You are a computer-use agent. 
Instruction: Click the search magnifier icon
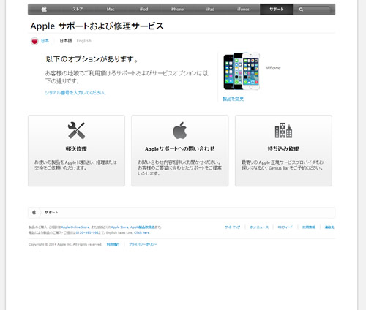click(301, 10)
